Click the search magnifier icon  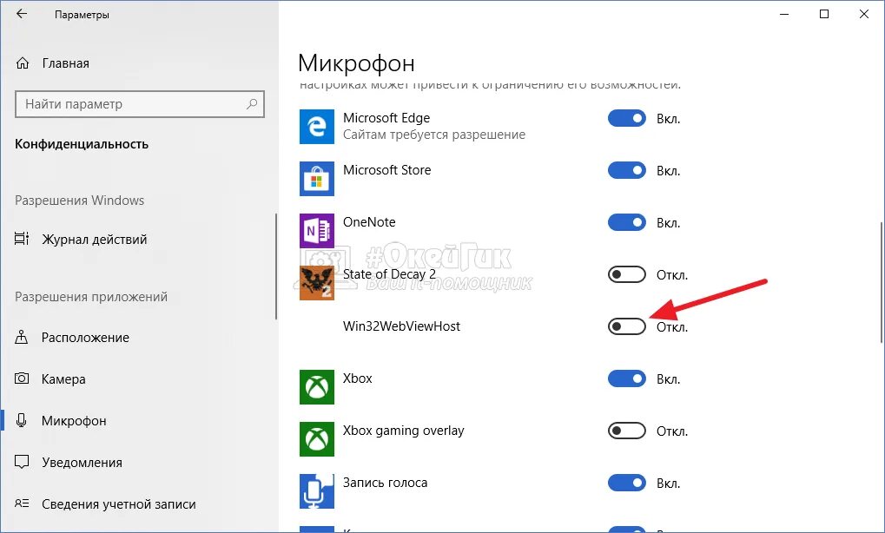click(x=252, y=104)
